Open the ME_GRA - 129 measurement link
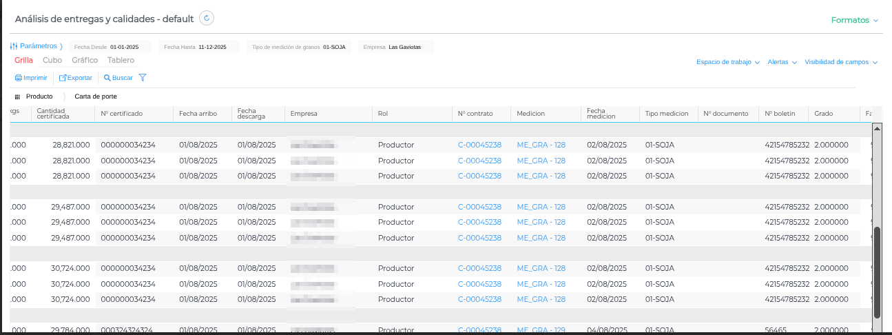 coord(541,330)
